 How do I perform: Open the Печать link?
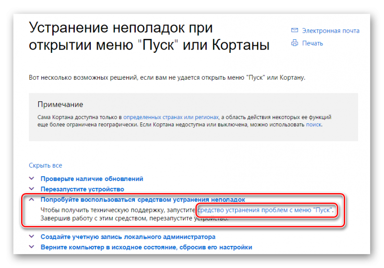click(312, 43)
